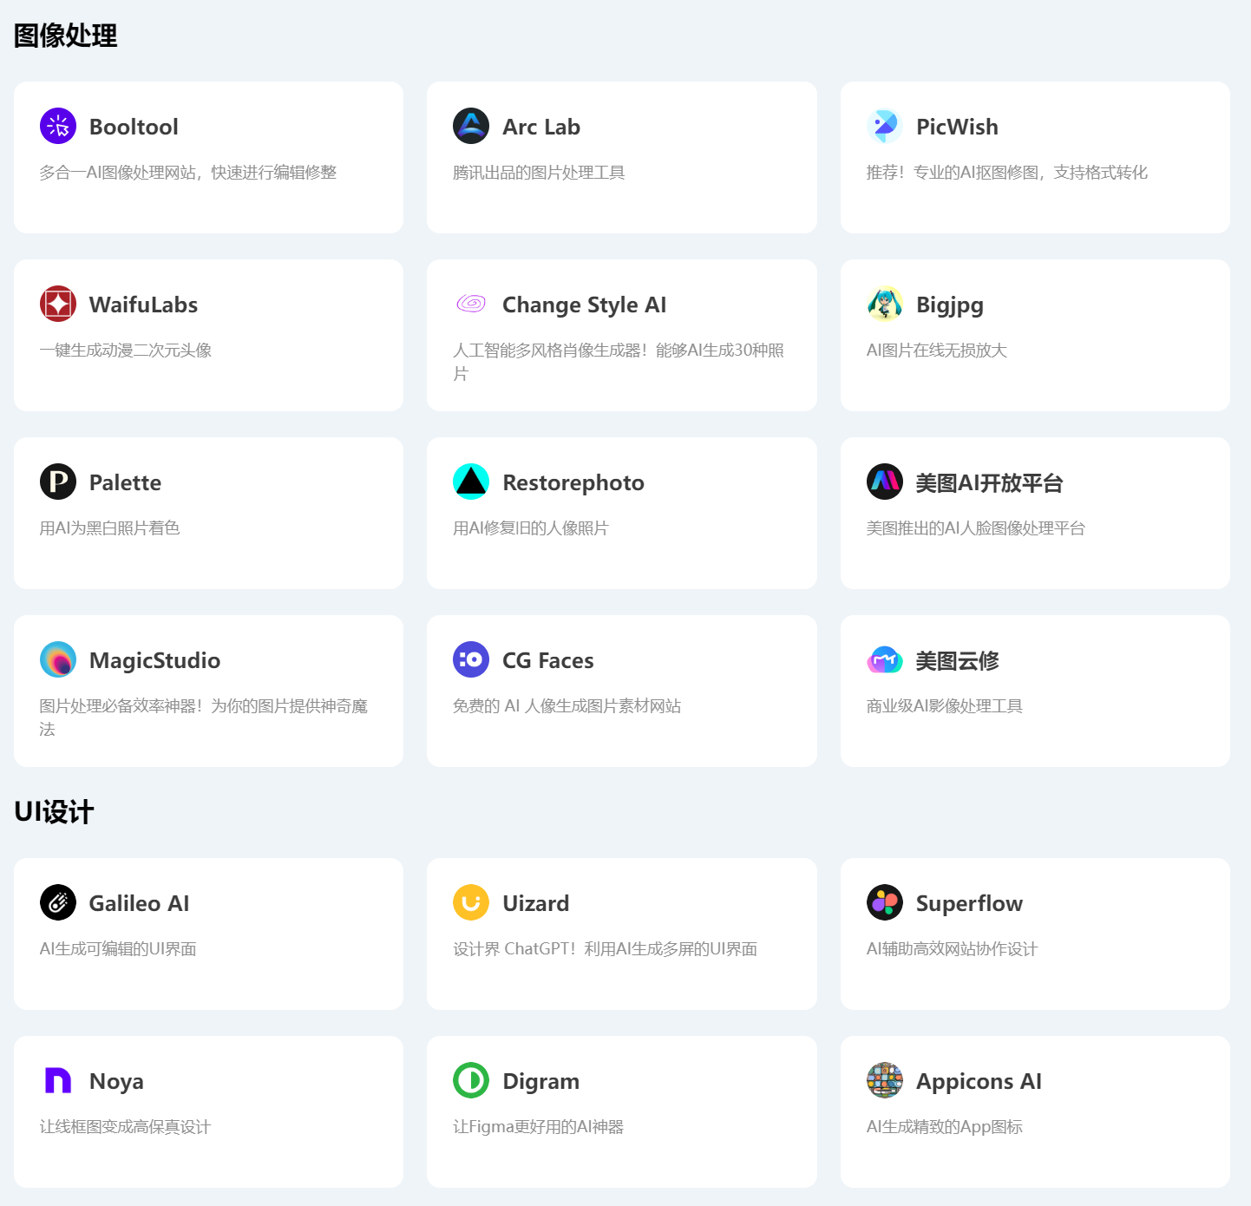Open the Change Style AI title
This screenshot has width=1251, height=1206.
pyautogui.click(x=584, y=305)
